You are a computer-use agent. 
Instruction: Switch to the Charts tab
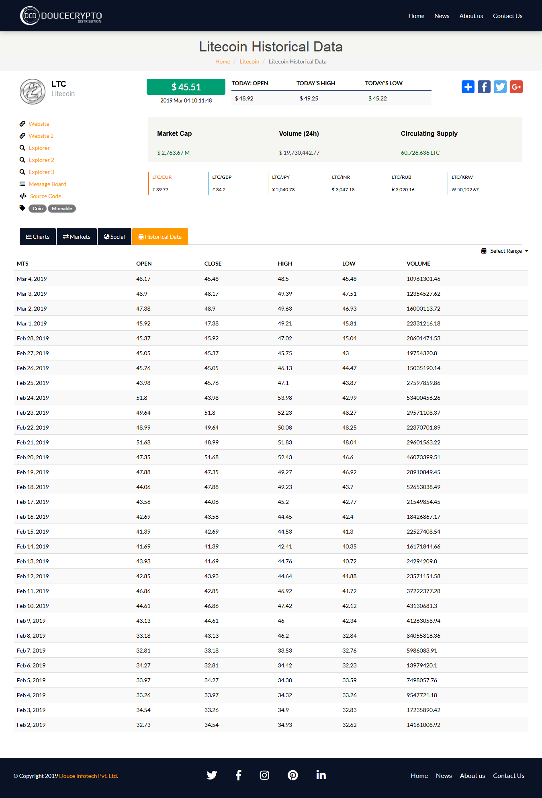coord(38,237)
